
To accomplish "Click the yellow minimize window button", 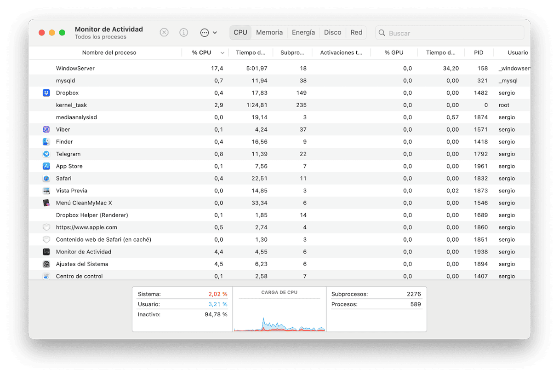I will click(52, 33).
